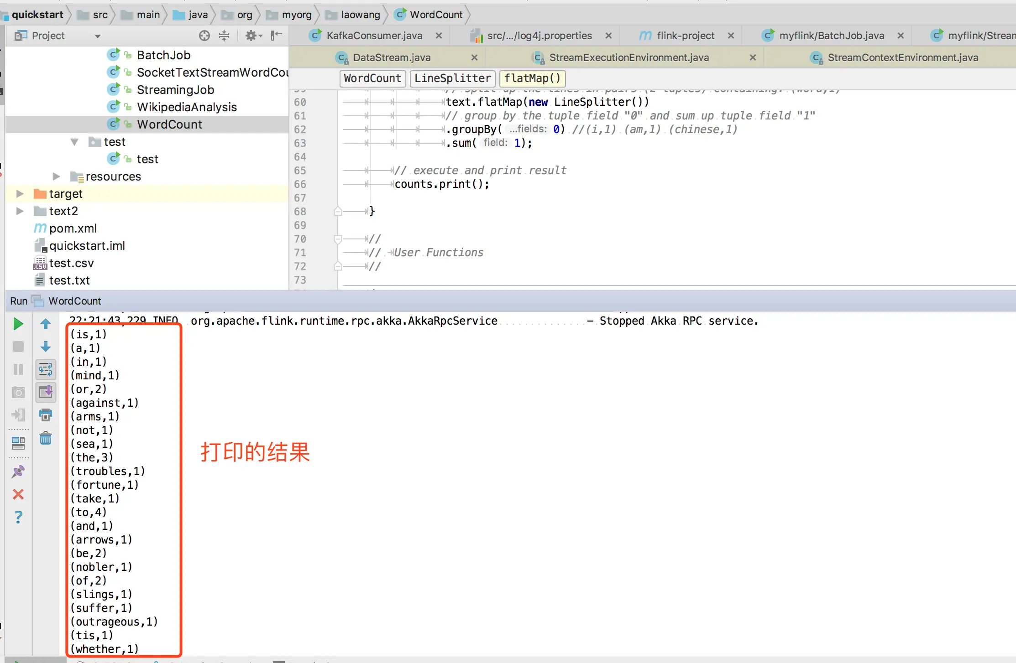Click scroll from source target icon
The height and width of the screenshot is (663, 1016).
[x=204, y=36]
